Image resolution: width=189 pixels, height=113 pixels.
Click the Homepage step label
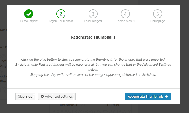point(158,21)
